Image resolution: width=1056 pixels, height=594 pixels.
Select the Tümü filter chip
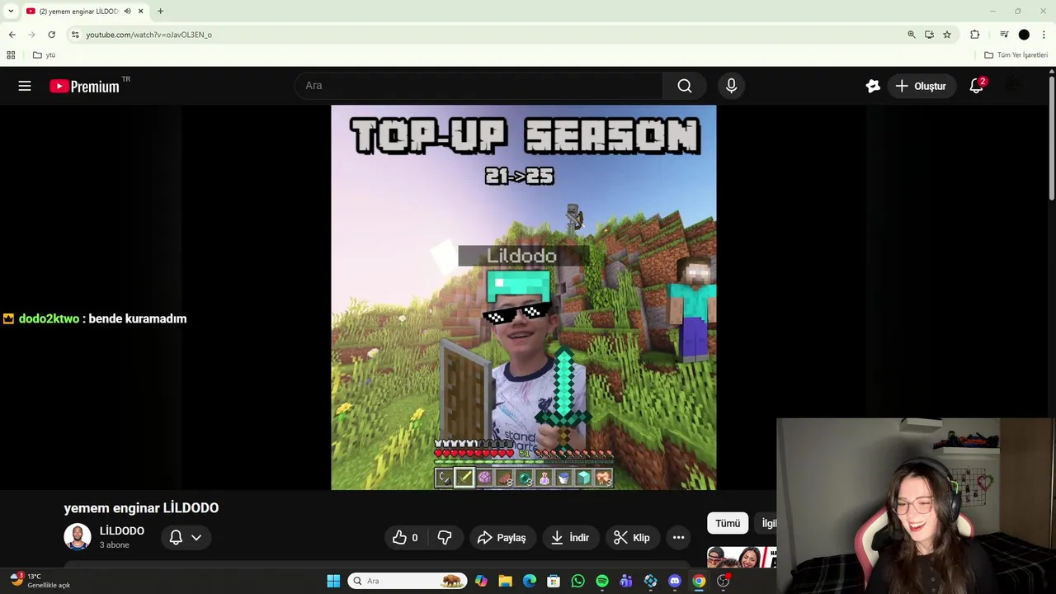coord(728,523)
